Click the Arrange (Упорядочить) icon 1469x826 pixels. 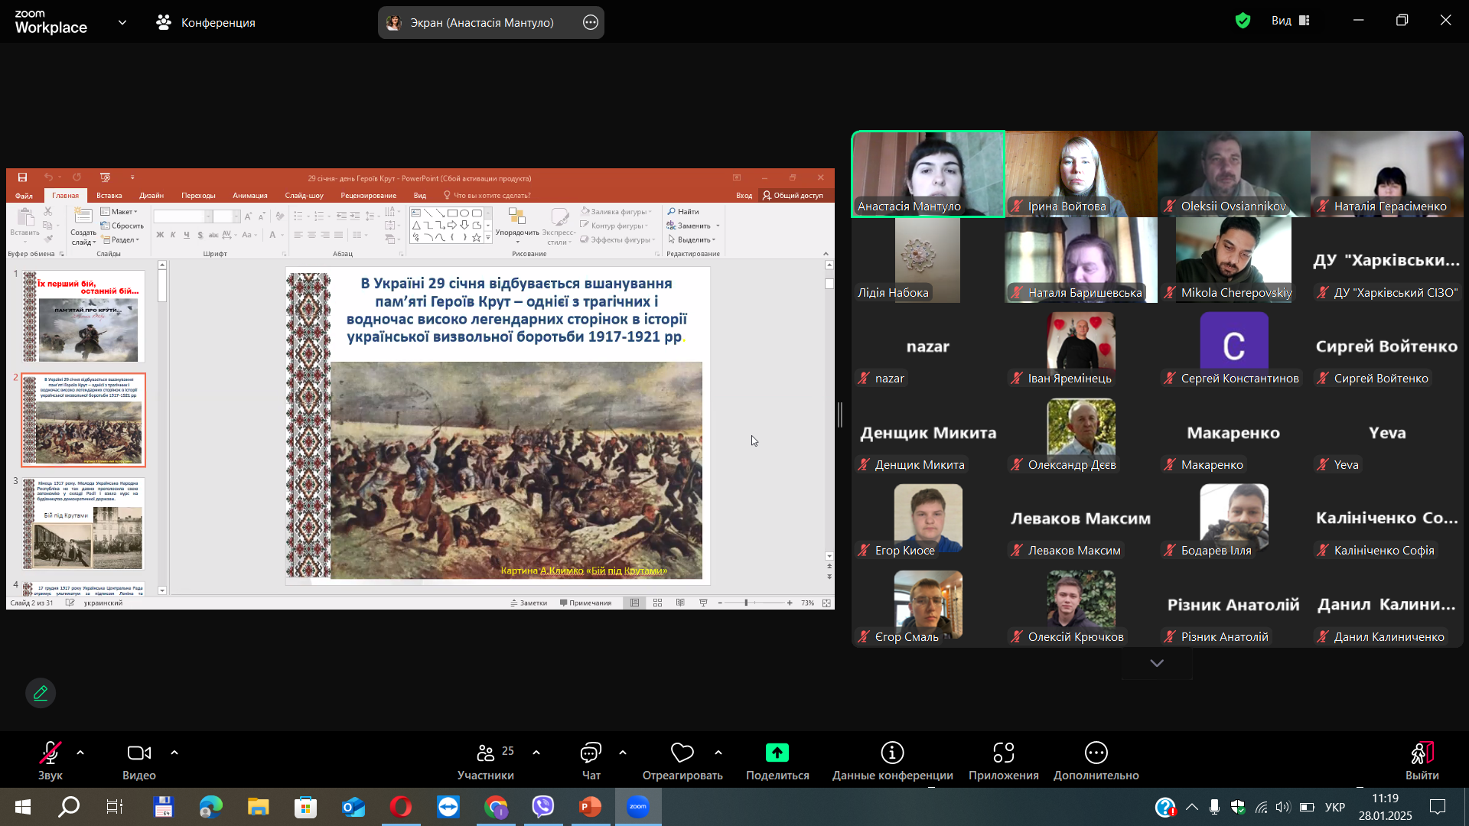[x=516, y=217]
